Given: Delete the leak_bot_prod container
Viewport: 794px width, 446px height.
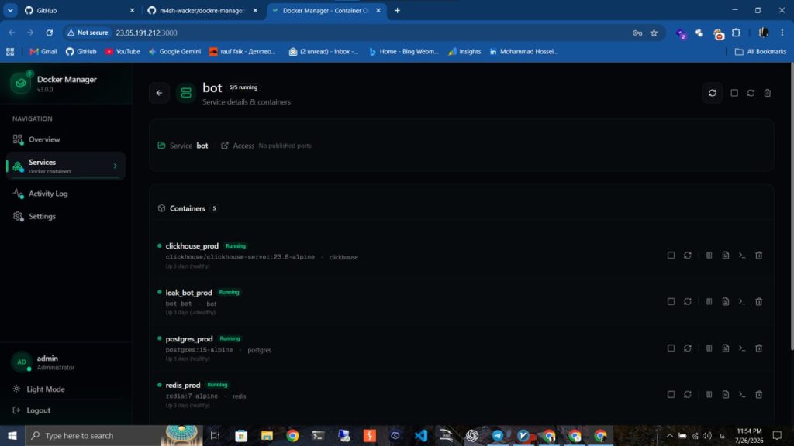Looking at the screenshot, I should [x=758, y=302].
